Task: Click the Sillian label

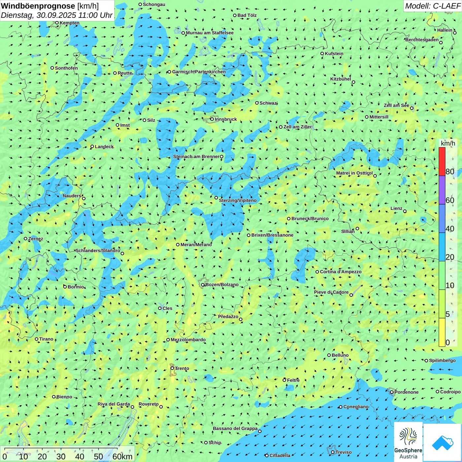Action: (x=348, y=231)
